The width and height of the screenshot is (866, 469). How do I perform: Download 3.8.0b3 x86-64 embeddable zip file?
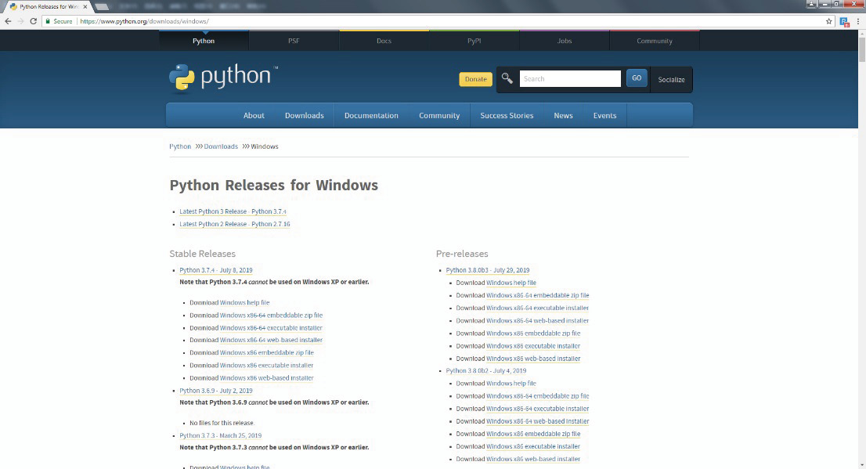pos(537,295)
